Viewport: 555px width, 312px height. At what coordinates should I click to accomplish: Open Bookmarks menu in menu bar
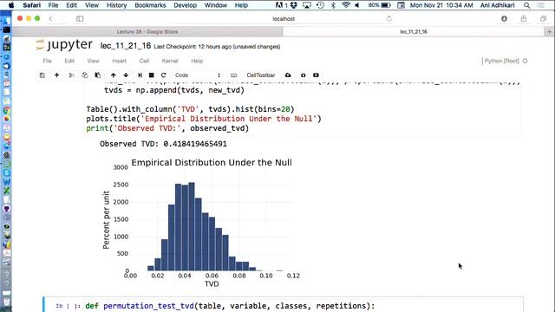coord(150,5)
